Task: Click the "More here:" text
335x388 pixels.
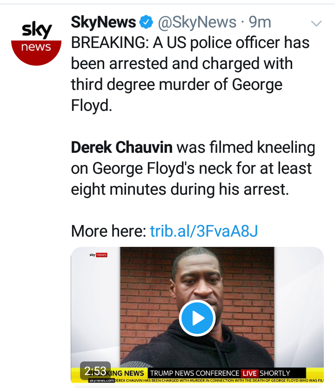Action: click(108, 231)
